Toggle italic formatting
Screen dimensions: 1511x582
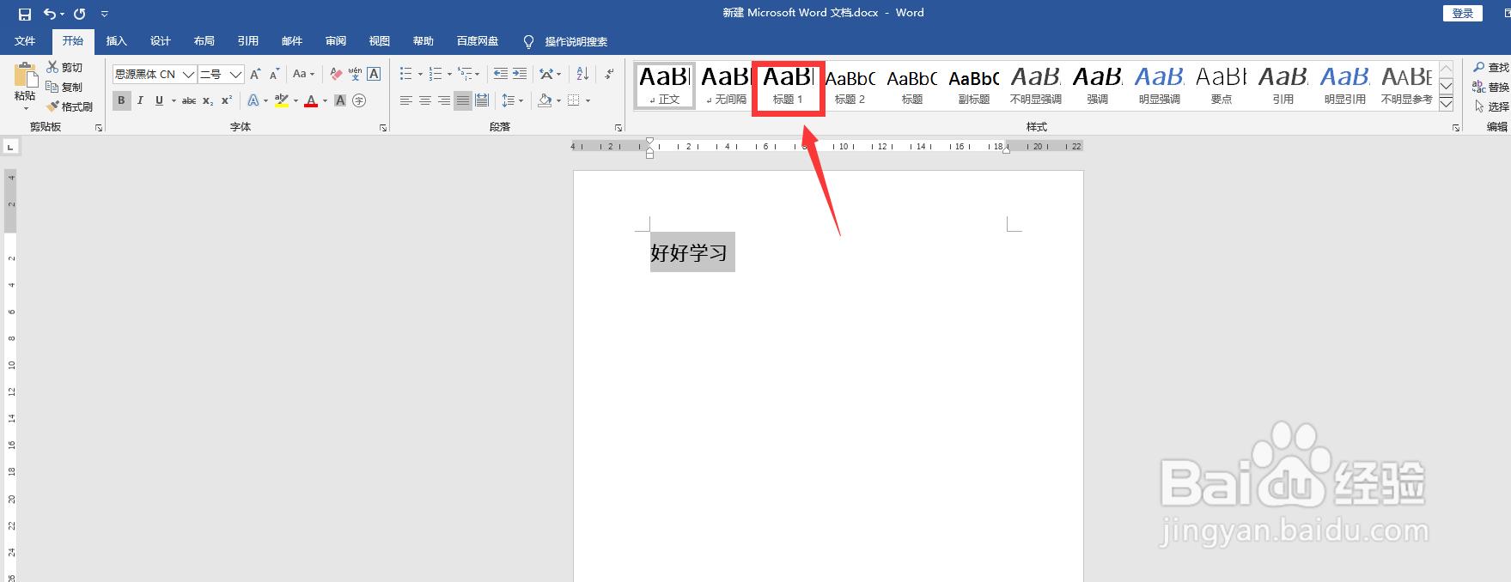pos(140,100)
